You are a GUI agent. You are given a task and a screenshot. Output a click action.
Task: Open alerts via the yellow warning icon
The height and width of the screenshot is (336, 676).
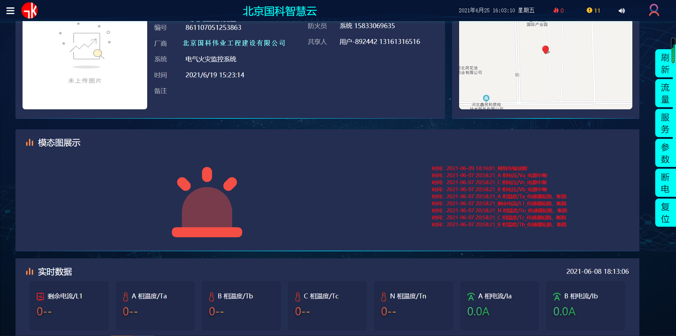(x=589, y=10)
